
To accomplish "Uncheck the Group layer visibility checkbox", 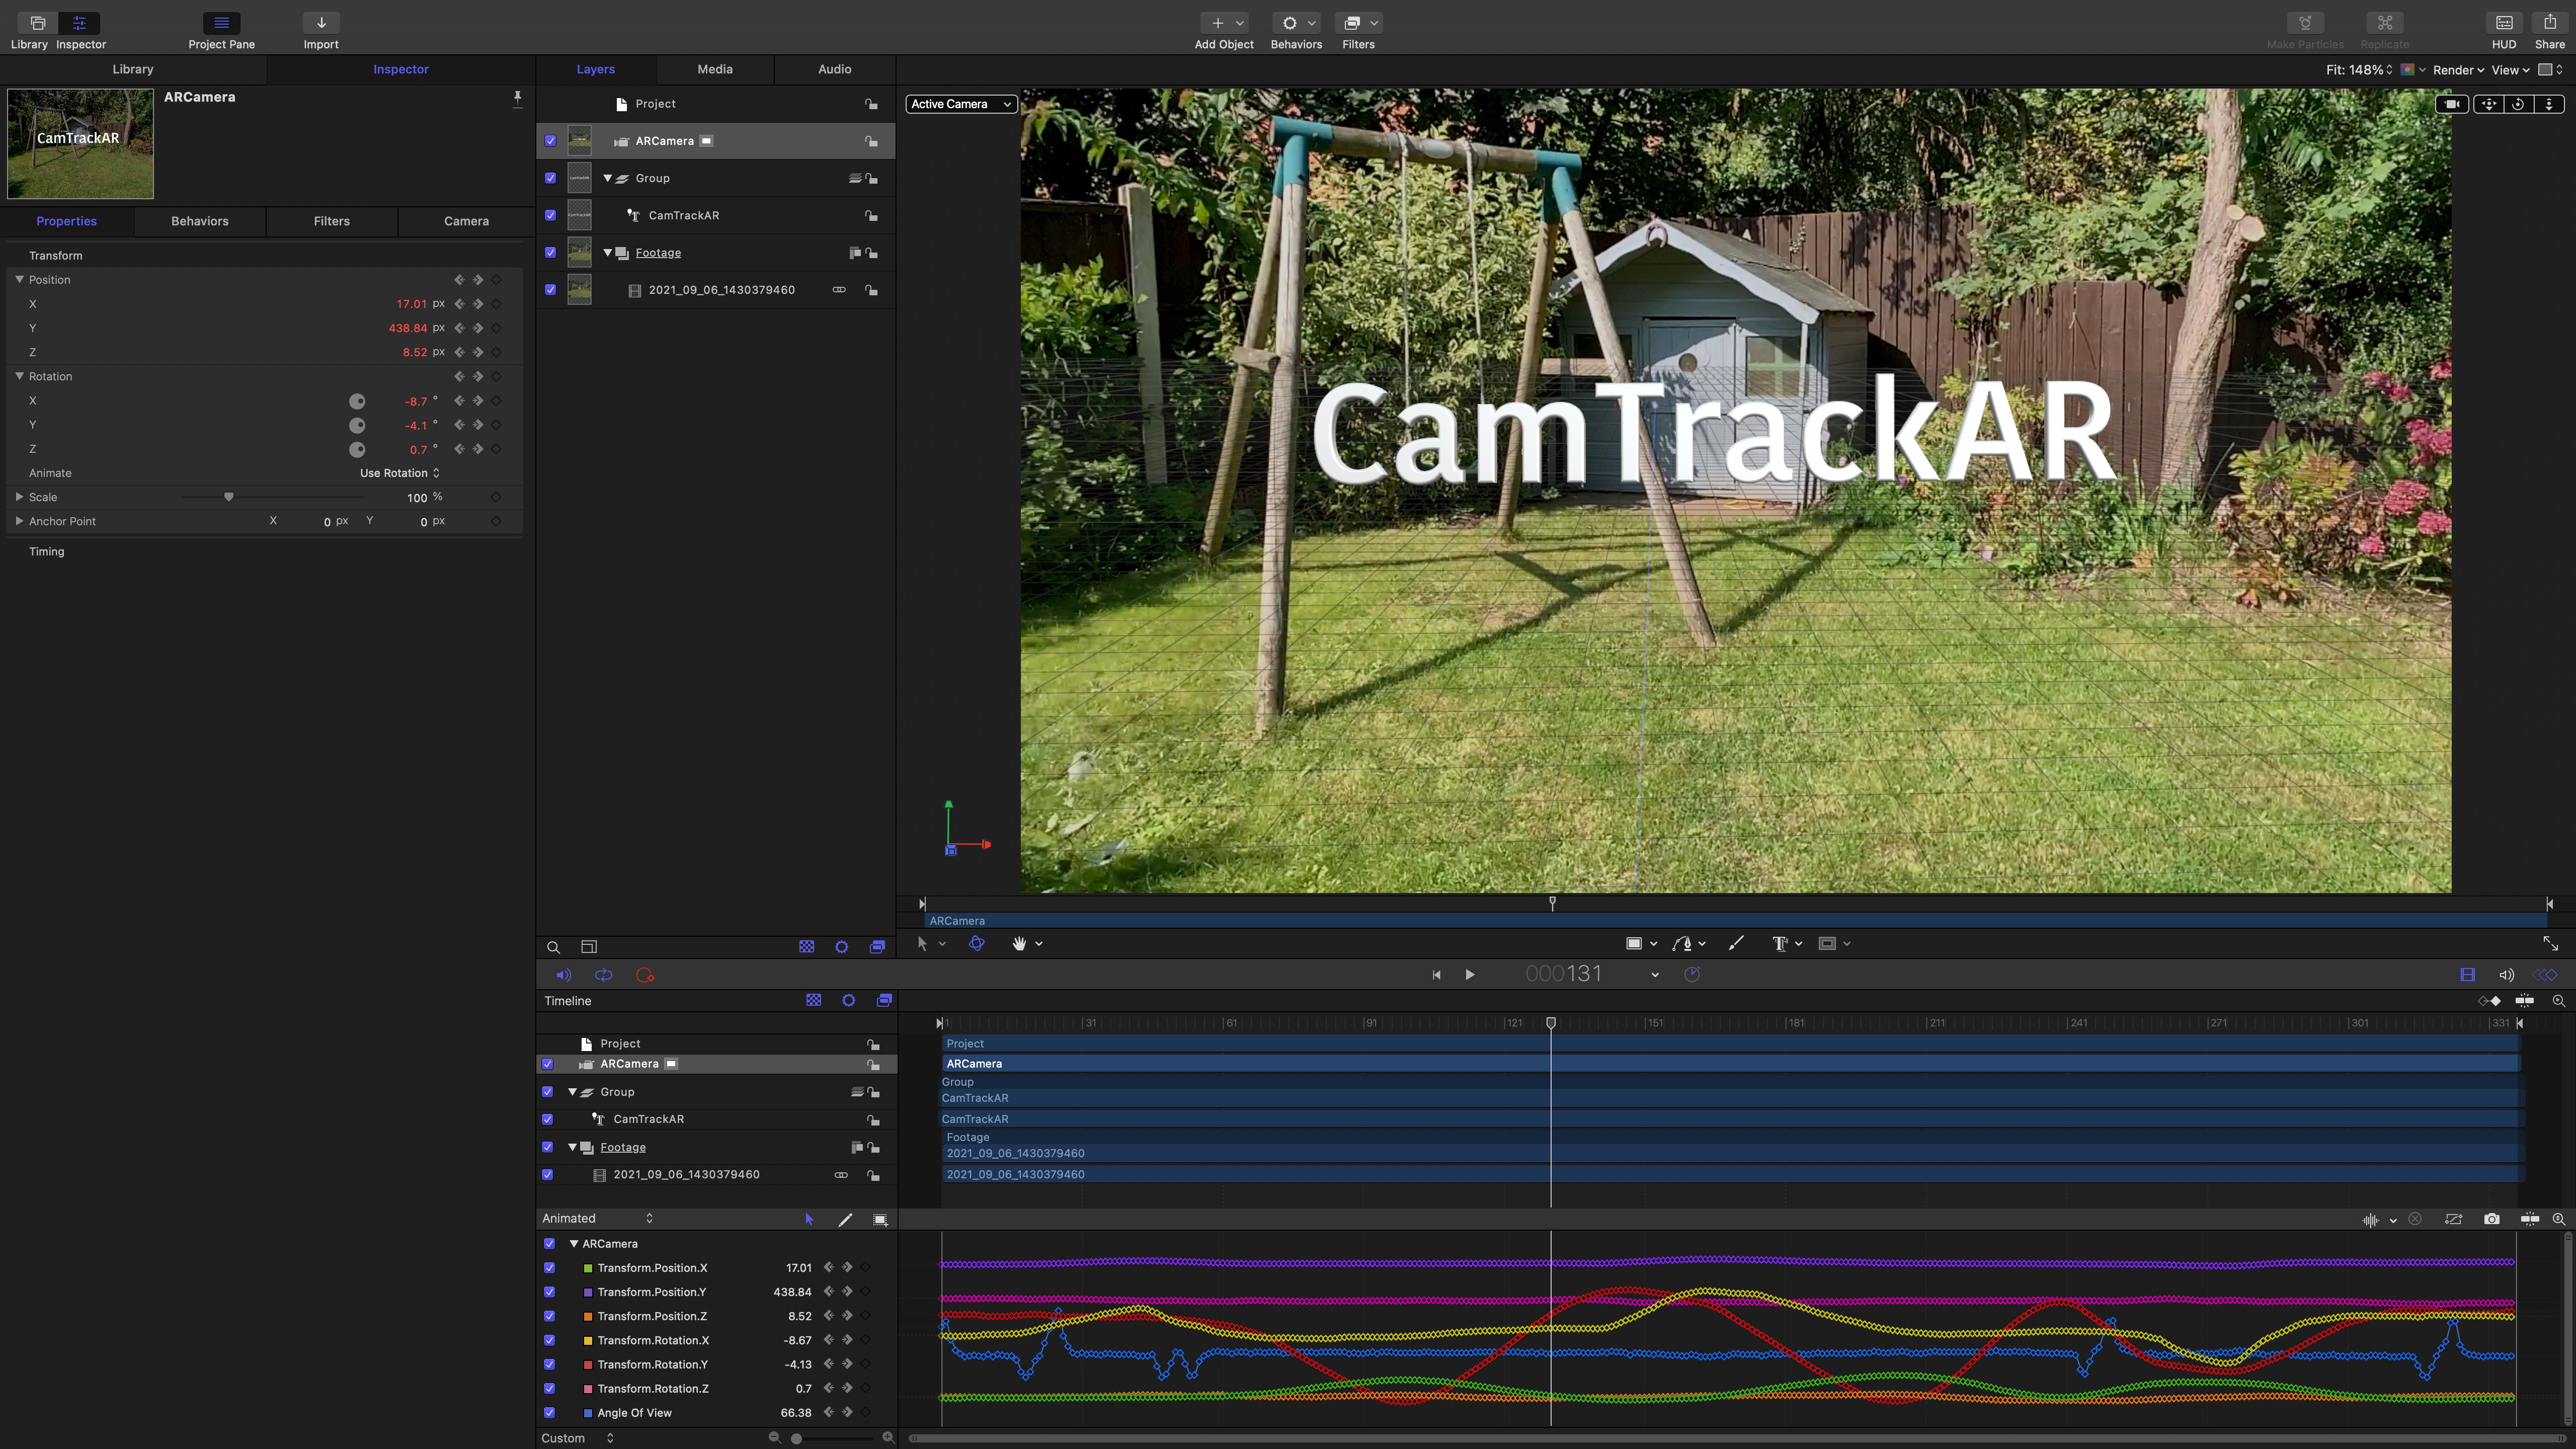I will (550, 178).
